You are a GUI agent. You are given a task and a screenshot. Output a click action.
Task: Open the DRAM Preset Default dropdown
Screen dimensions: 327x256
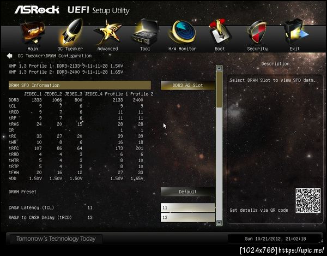(x=187, y=192)
